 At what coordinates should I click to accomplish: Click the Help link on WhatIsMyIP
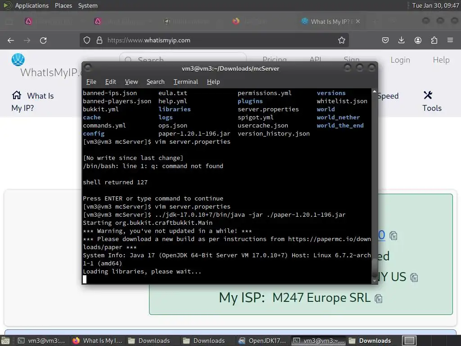(x=441, y=60)
